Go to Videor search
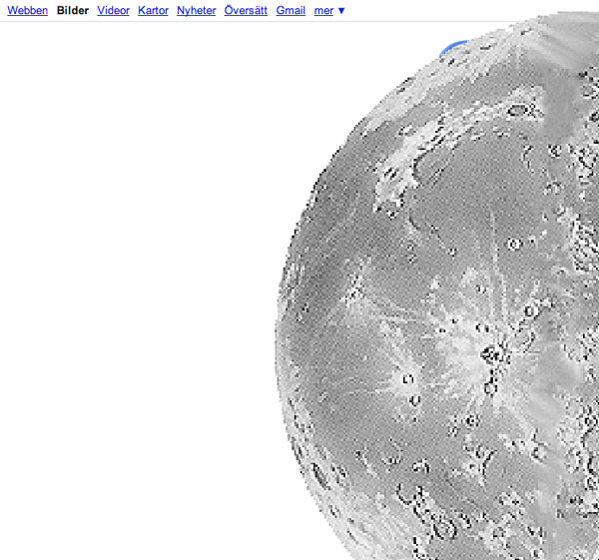The height and width of the screenshot is (560, 599). coord(113,10)
